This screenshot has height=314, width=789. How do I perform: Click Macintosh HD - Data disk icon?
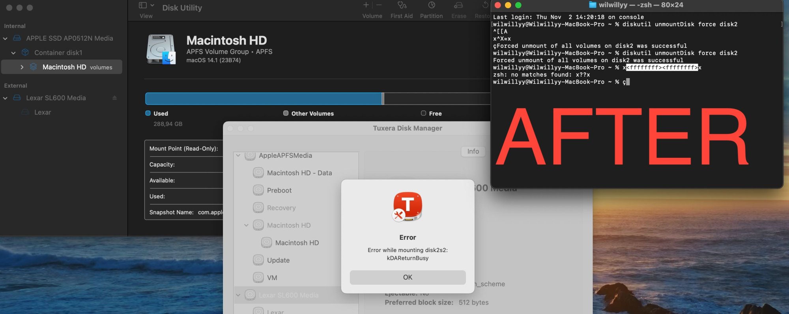click(258, 173)
